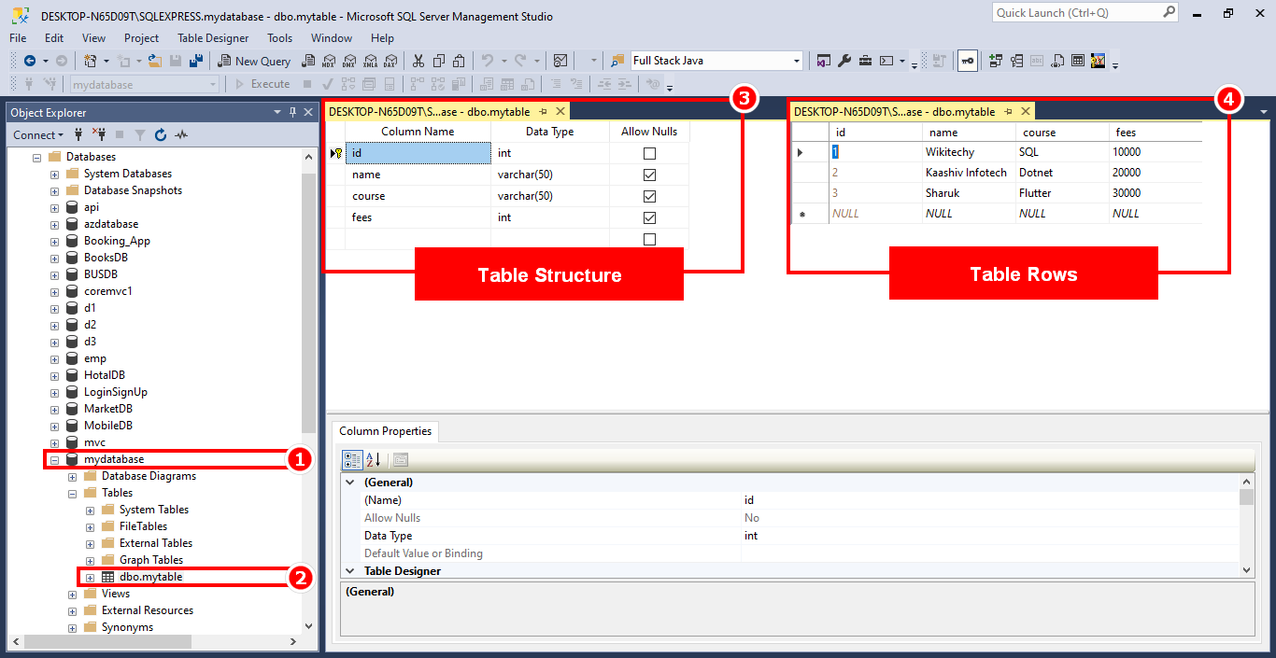Viewport: 1276px width, 658px height.
Task: Open a new DAX query
Action: (391, 61)
